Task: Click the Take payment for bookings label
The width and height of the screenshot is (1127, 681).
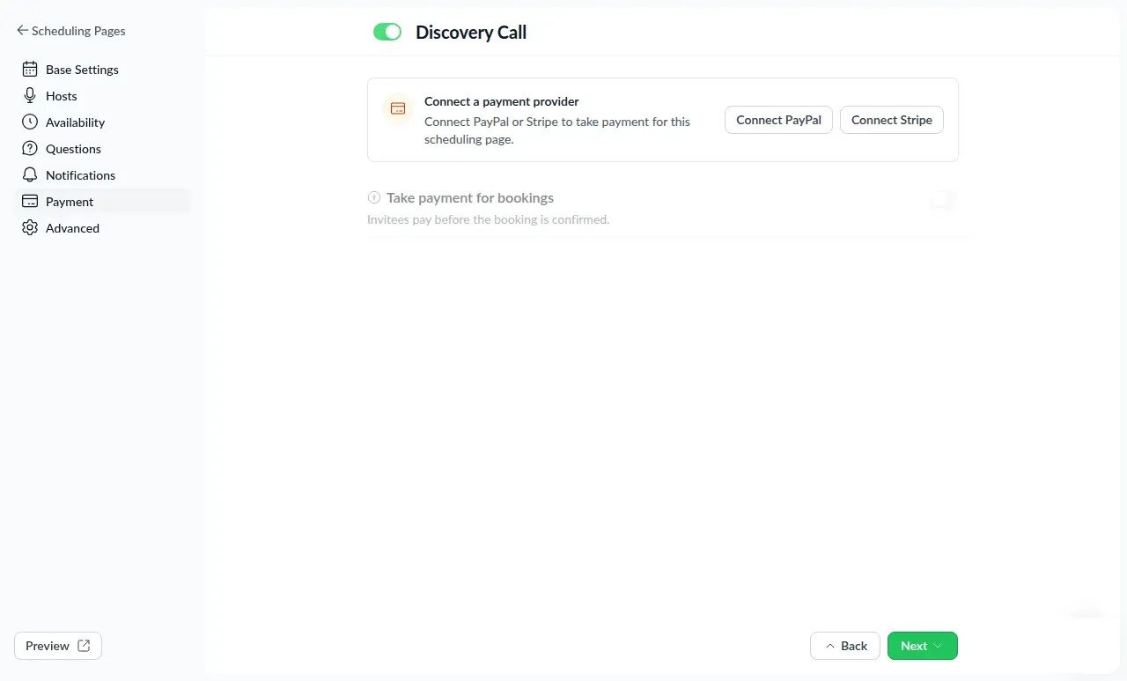Action: pyautogui.click(x=470, y=197)
